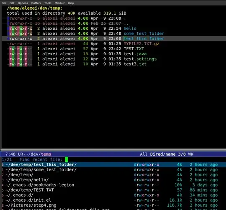The width and height of the screenshot is (226, 210).
Task: Click the 22:48 modification time of some test folder
Action: [x=115, y=33]
